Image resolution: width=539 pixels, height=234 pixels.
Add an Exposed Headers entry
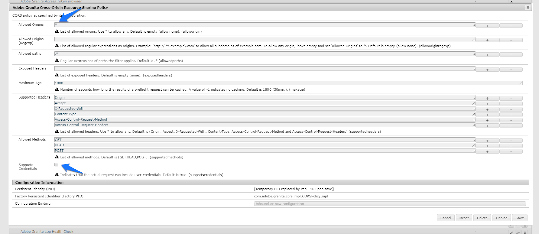pos(487,69)
